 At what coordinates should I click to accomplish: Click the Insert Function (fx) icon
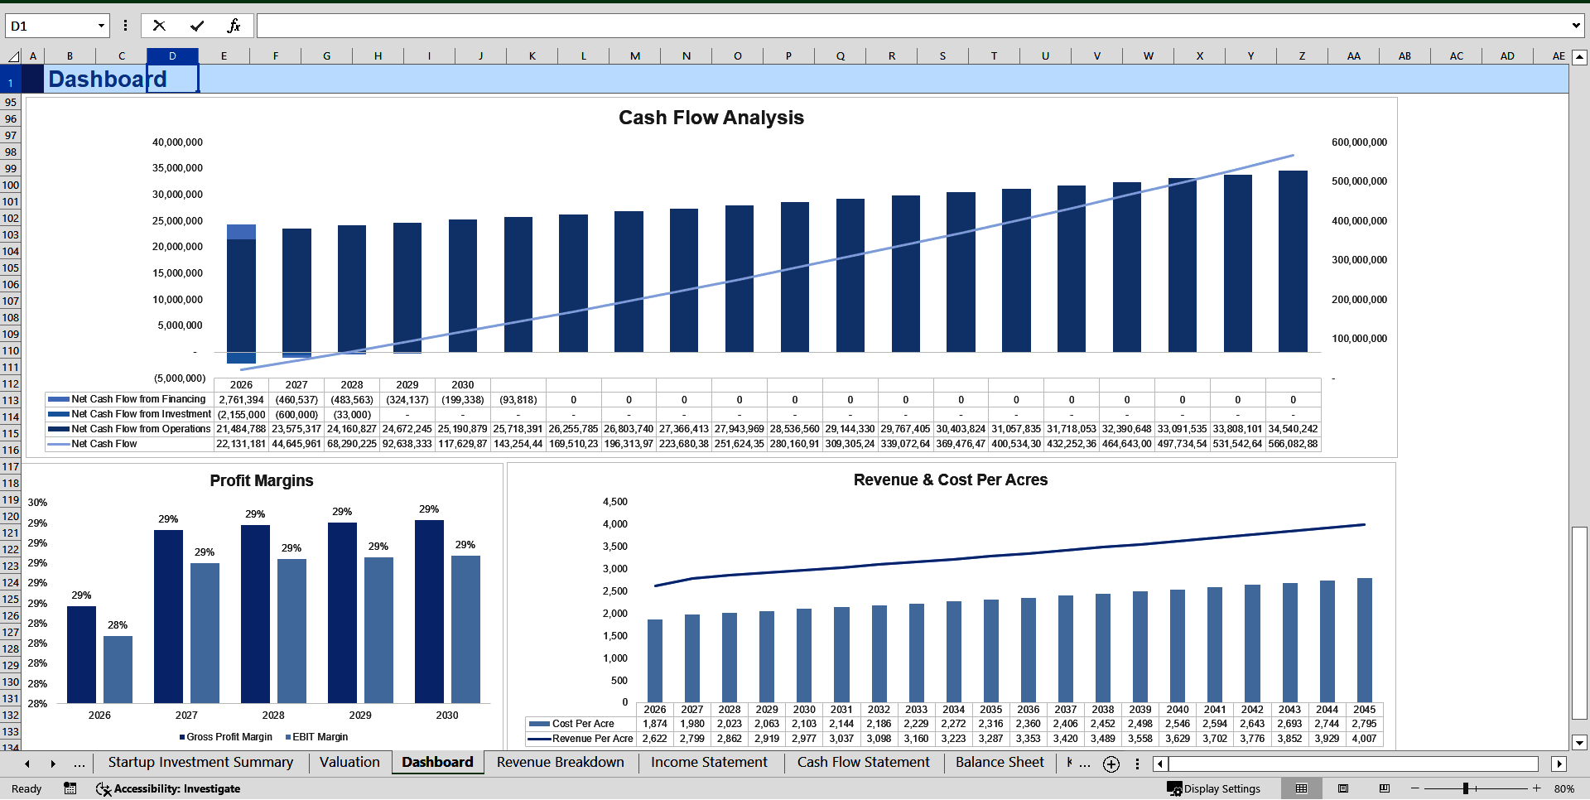pyautogui.click(x=234, y=25)
